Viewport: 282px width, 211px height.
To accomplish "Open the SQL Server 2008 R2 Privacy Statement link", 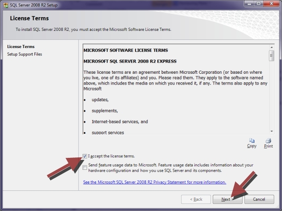I will point(154,182).
